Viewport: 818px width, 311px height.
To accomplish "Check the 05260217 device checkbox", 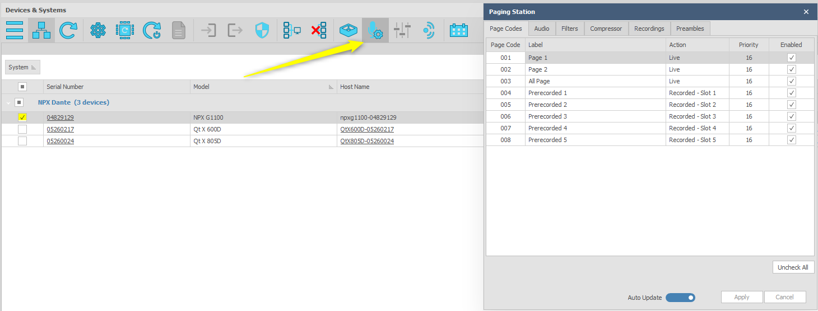I will click(x=22, y=129).
